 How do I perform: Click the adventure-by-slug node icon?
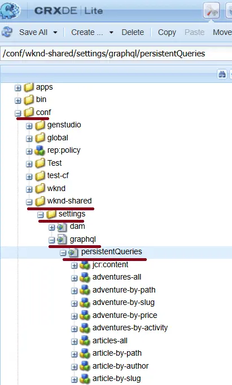point(85,303)
